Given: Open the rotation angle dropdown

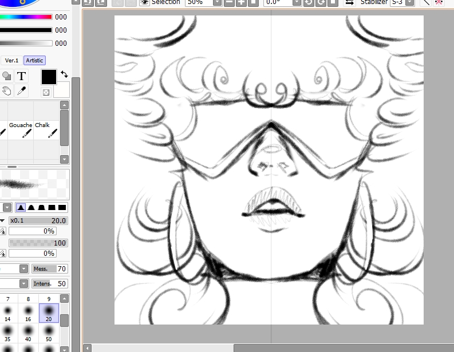Looking at the screenshot, I should pos(296,2).
